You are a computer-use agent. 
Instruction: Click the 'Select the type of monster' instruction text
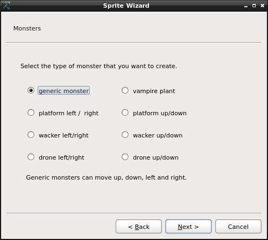[99, 66]
